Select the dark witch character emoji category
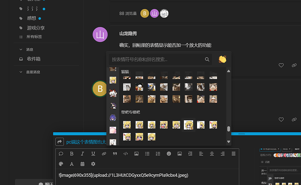Viewport: 301px width, 185px height. click(x=113, y=105)
